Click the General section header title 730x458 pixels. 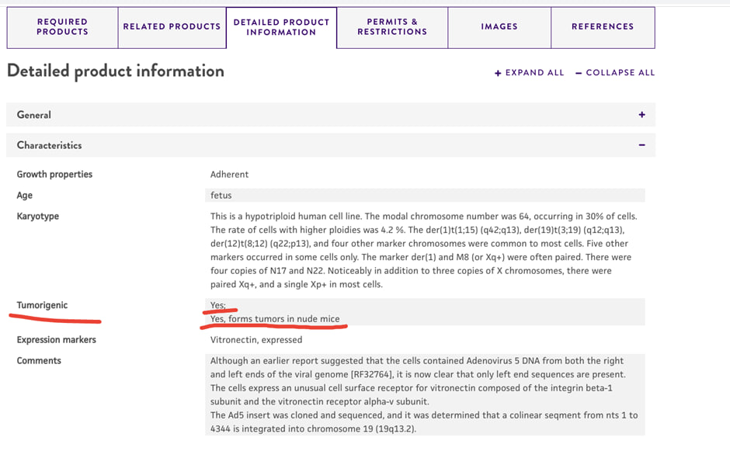click(34, 115)
